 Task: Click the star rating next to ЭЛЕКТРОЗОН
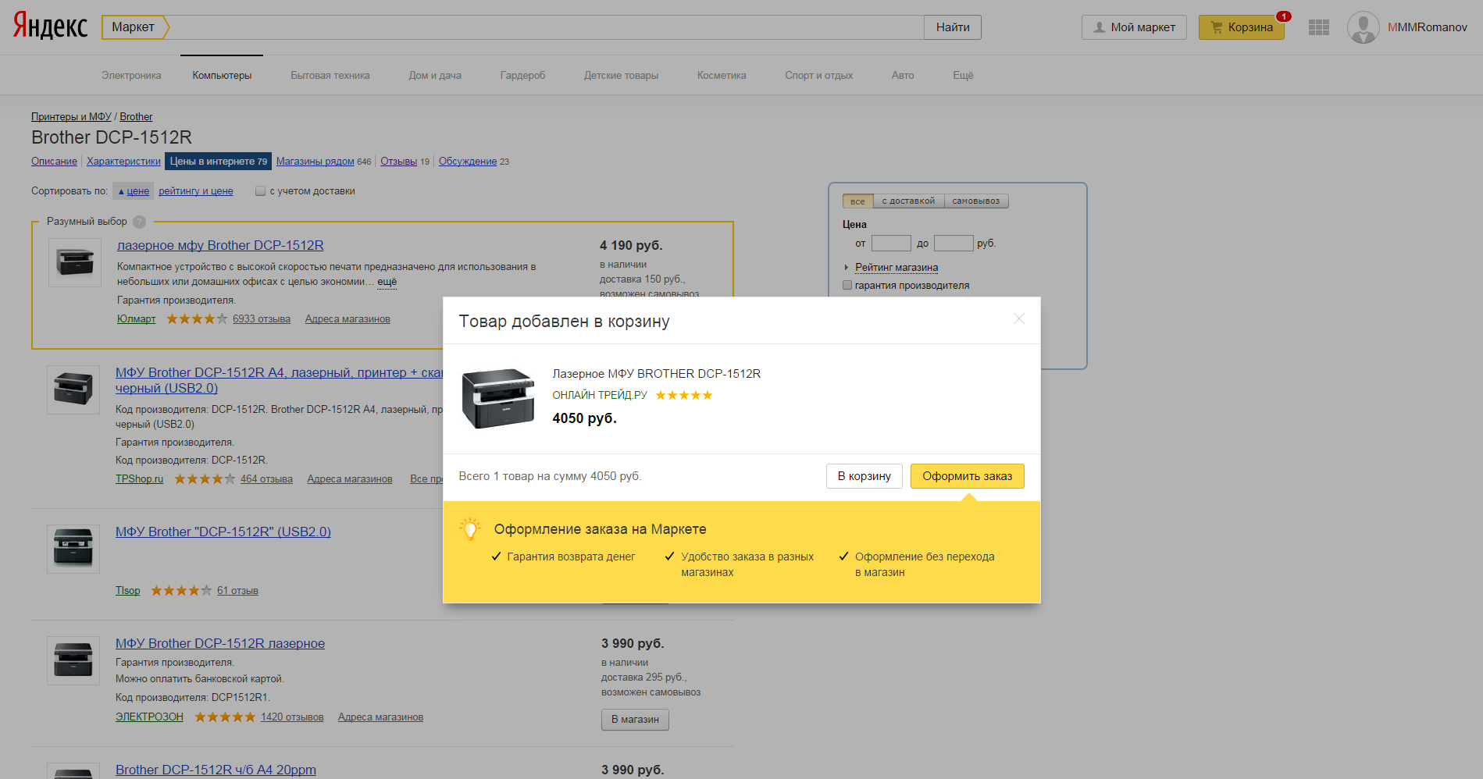click(x=225, y=717)
